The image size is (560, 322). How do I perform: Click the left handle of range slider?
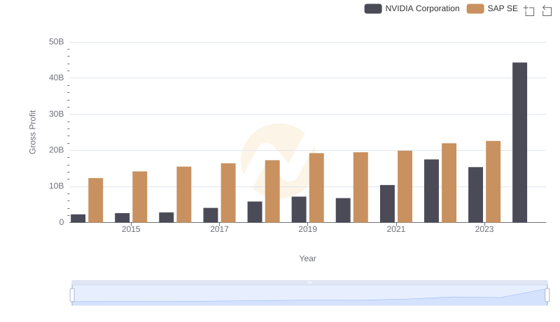pos(72,295)
